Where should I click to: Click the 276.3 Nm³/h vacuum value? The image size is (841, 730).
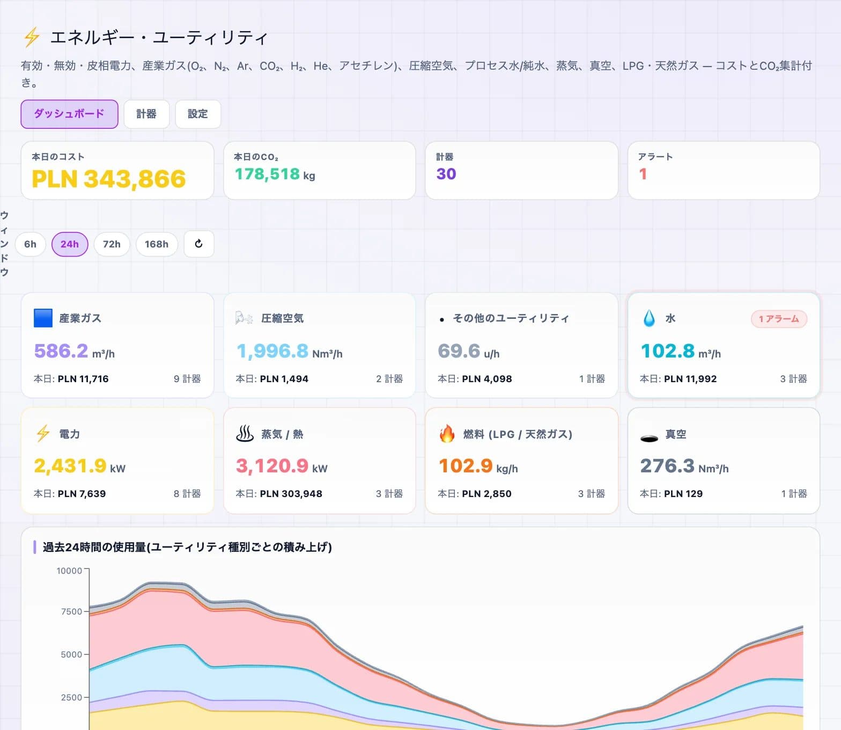coord(684,466)
